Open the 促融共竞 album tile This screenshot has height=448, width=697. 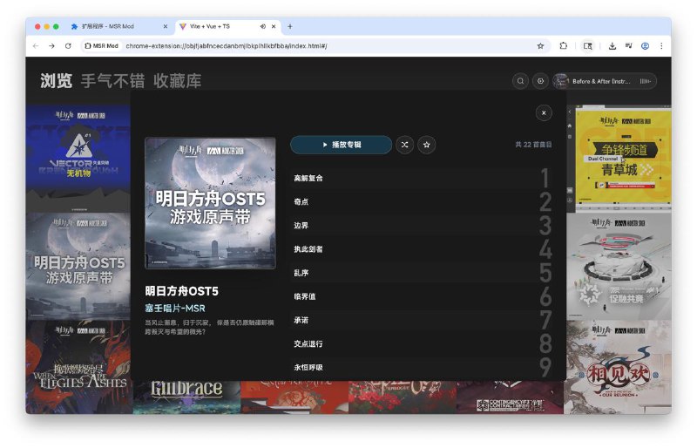[619, 266]
